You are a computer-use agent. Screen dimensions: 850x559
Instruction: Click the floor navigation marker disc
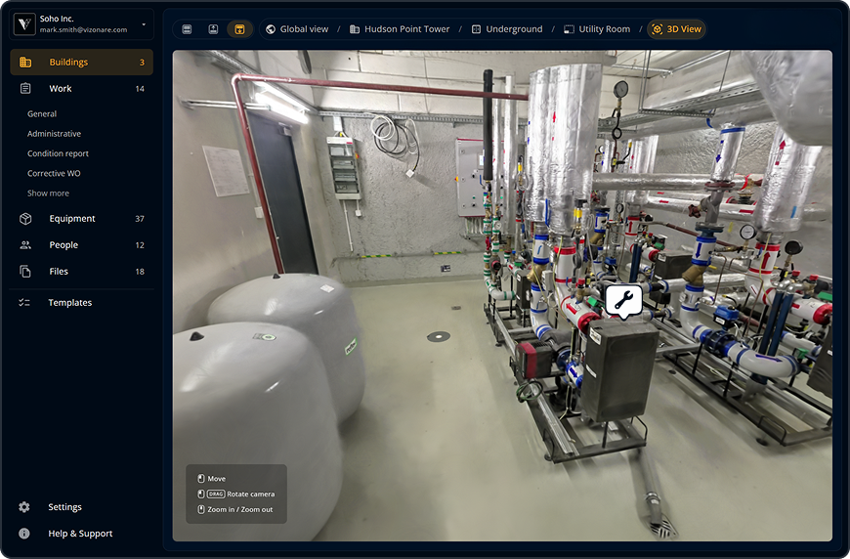[x=439, y=337]
